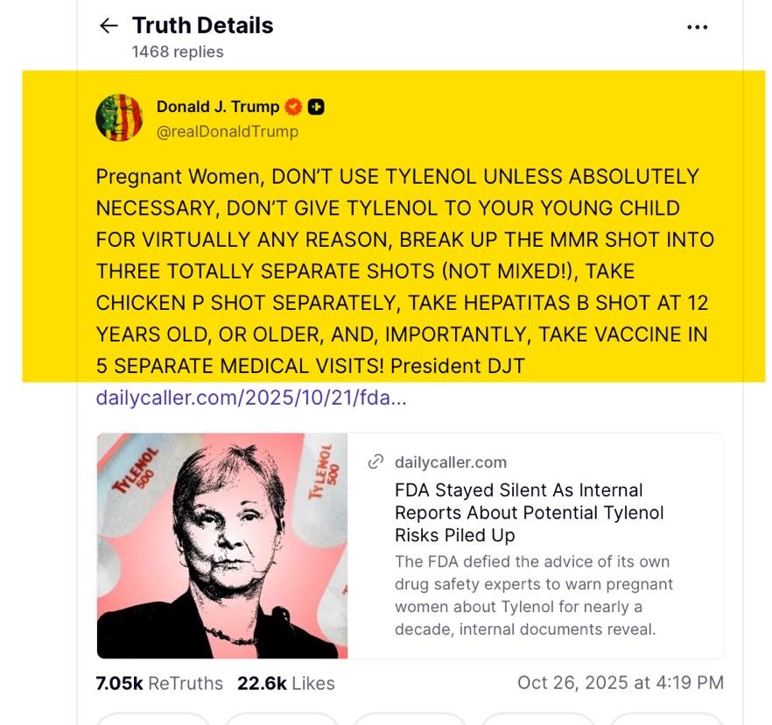
Task: Click dailycaller.com domain label in card
Action: [x=450, y=461]
